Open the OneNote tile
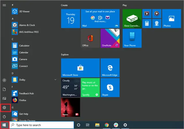The width and height of the screenshot is (184, 129). tap(110, 38)
